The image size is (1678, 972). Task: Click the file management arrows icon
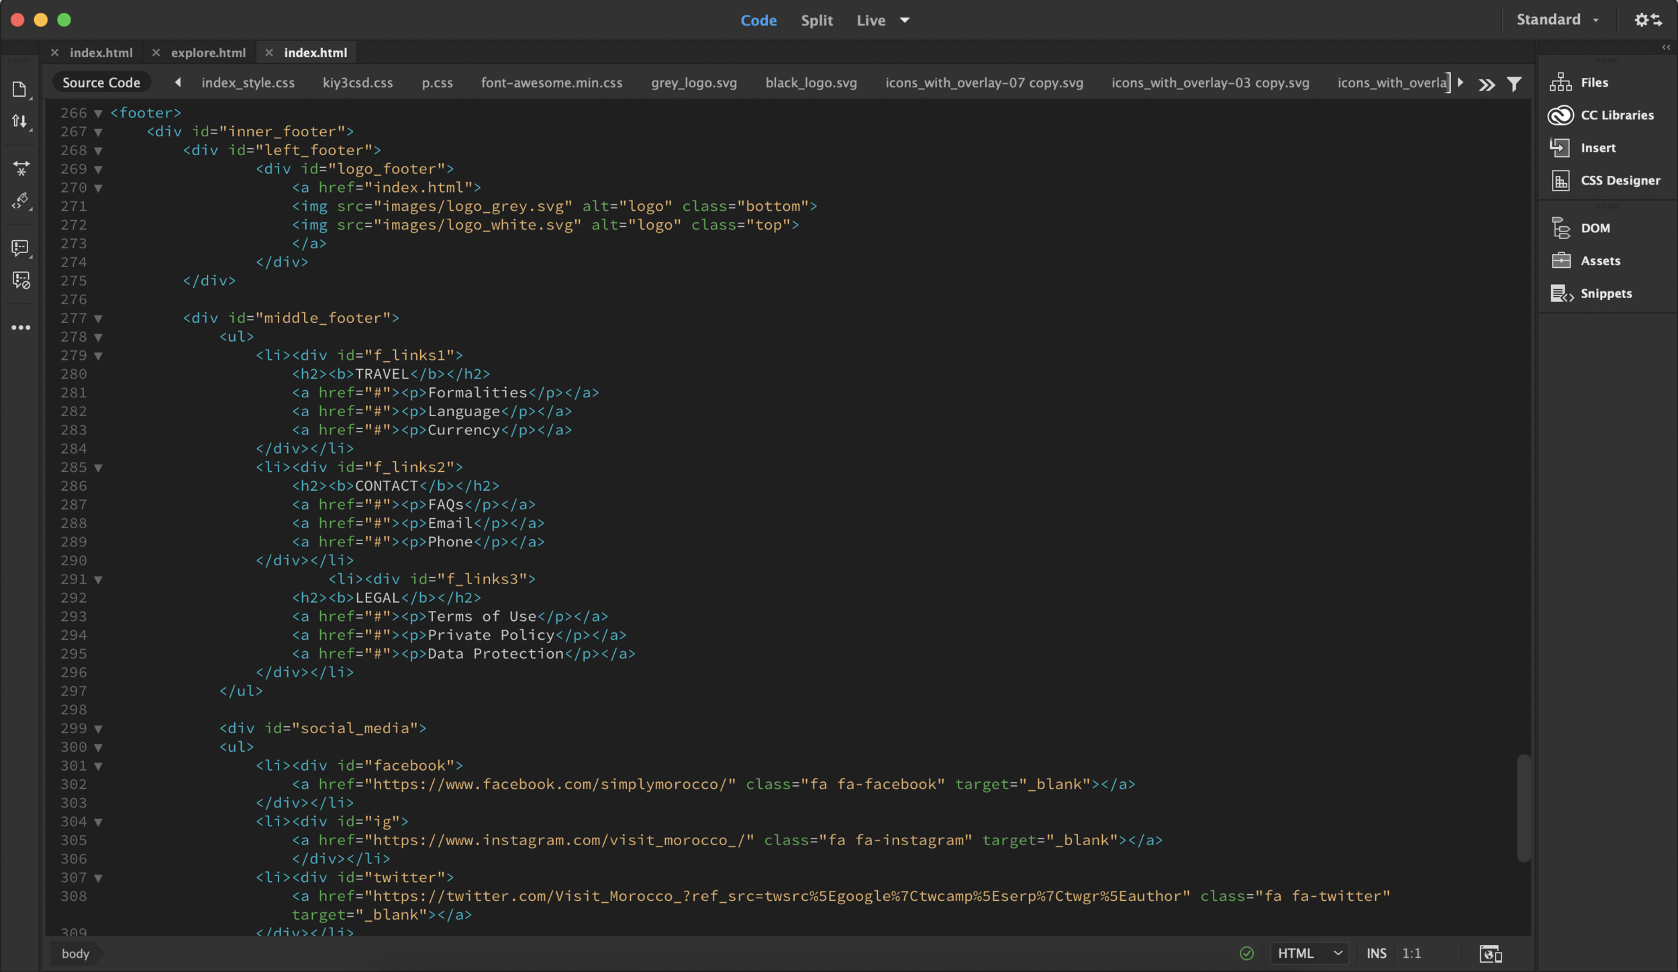coord(20,121)
